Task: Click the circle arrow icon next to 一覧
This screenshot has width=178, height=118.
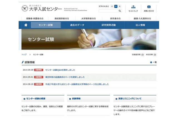Action: click(151, 62)
